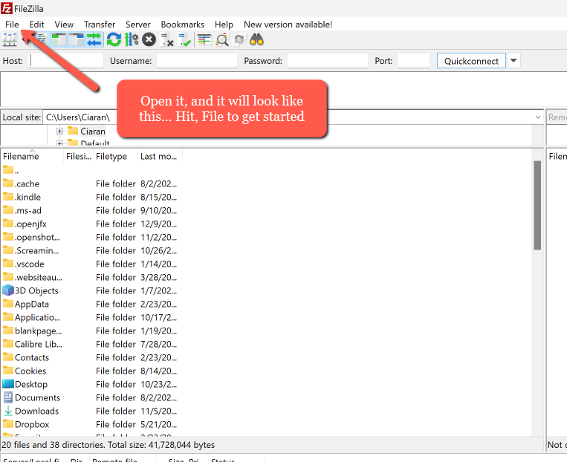Expand the Ciaran folder tree node

[x=59, y=131]
